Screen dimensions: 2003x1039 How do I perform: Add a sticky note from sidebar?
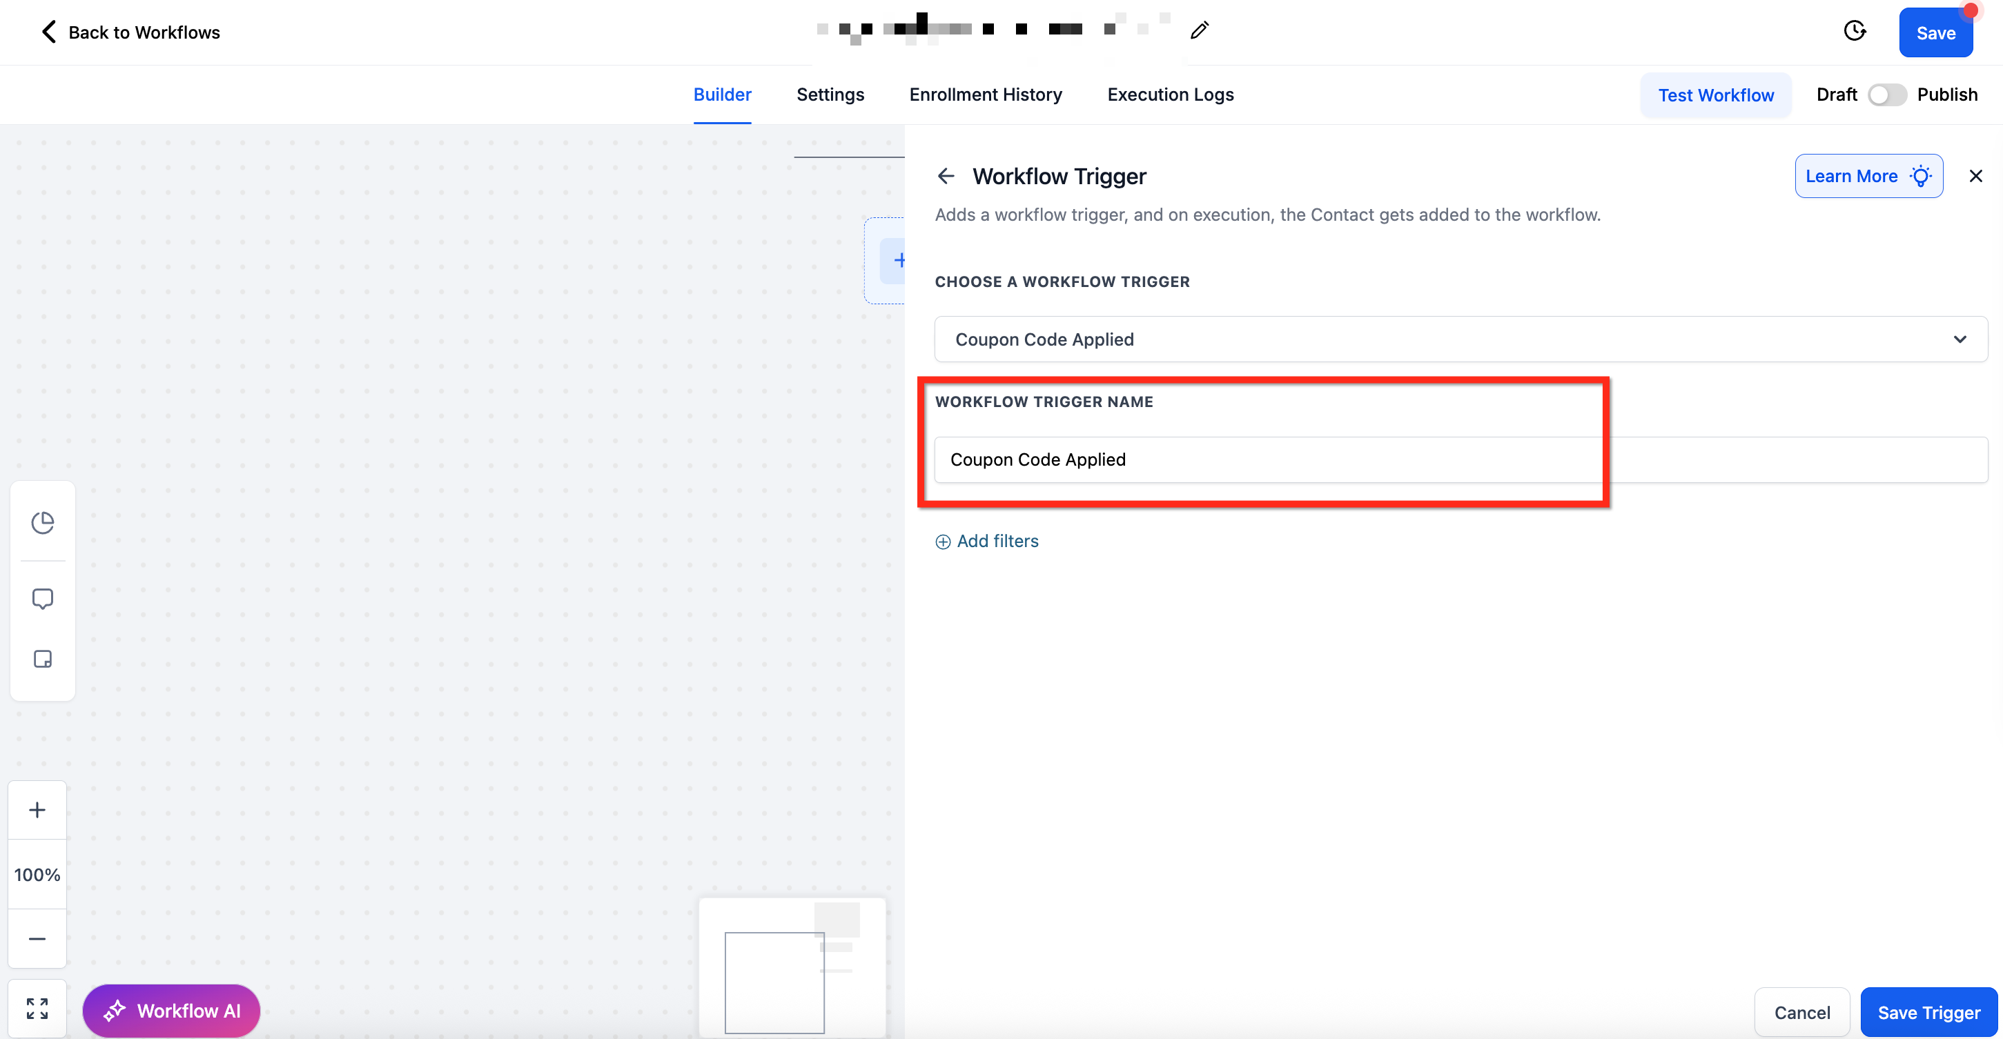[43, 659]
